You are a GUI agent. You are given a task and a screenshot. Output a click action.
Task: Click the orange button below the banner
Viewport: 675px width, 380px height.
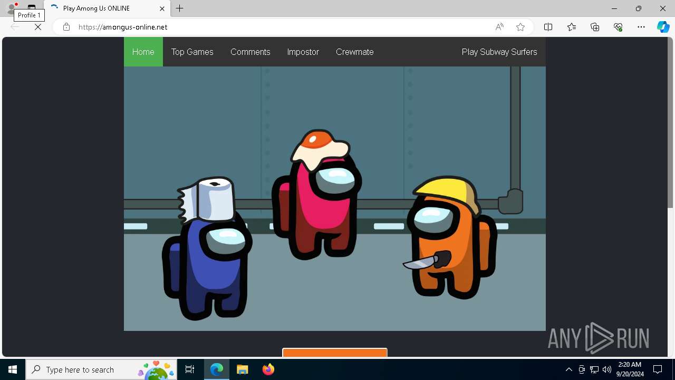335,353
